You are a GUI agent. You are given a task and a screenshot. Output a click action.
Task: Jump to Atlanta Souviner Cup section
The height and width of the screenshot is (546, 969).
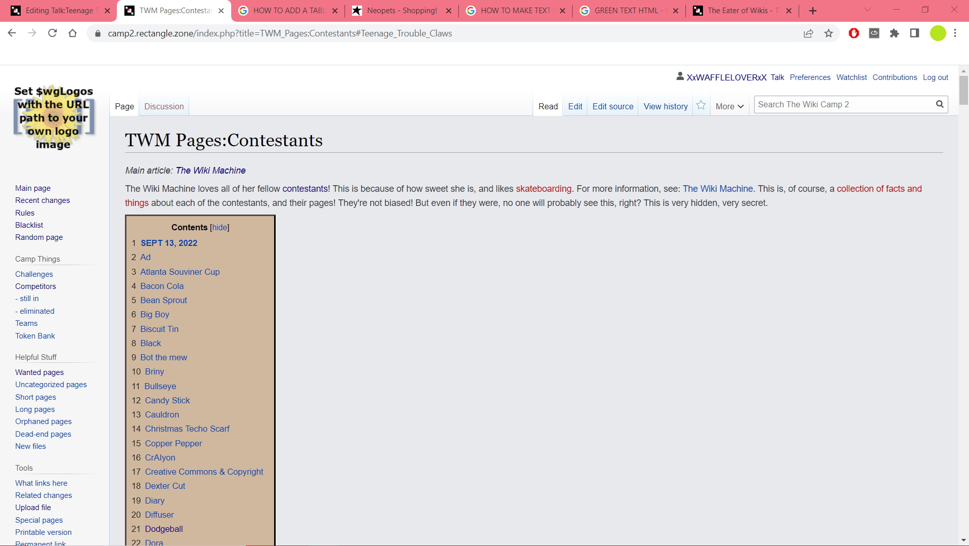click(180, 272)
